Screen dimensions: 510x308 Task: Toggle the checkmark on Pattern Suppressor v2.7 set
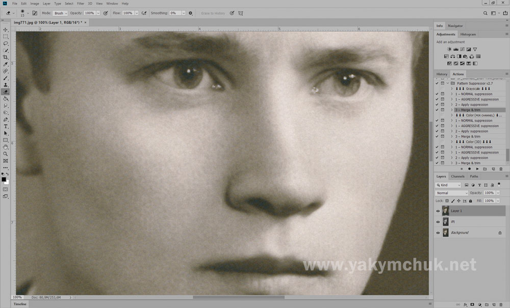tap(437, 83)
